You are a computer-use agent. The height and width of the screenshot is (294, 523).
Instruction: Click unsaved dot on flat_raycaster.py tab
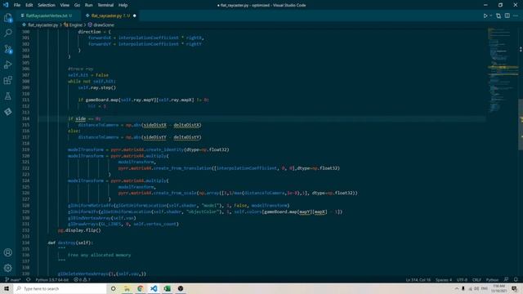pos(134,16)
